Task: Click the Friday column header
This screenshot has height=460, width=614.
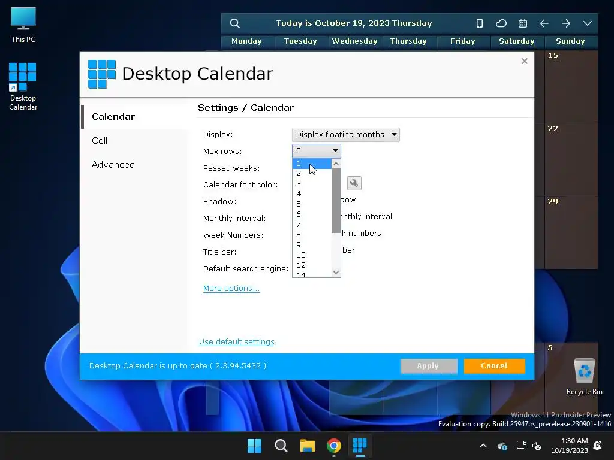Action: (x=462, y=41)
